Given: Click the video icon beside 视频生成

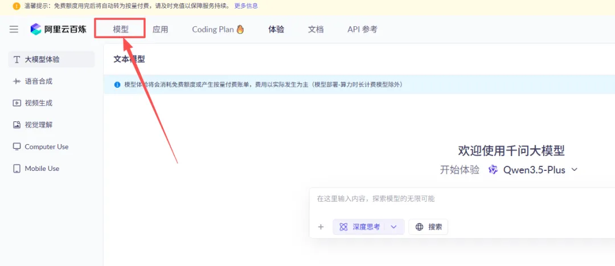Looking at the screenshot, I should (x=17, y=103).
